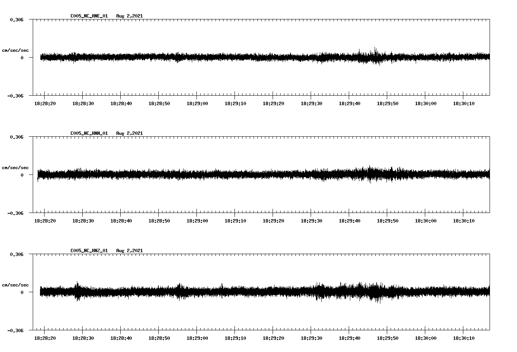Click 18:30:00 time label under HNZ plot
The width and height of the screenshot is (517, 352).
[426, 338]
